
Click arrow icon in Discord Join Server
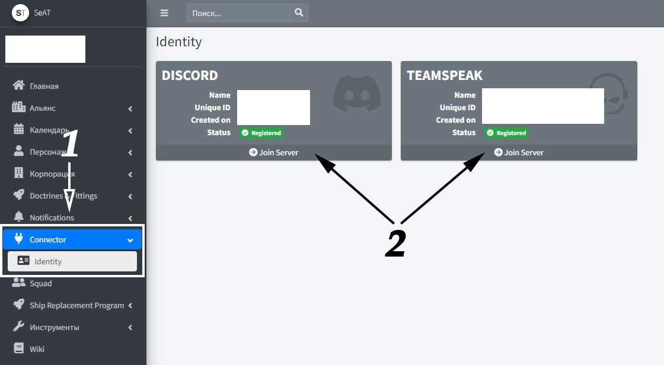[x=253, y=152]
